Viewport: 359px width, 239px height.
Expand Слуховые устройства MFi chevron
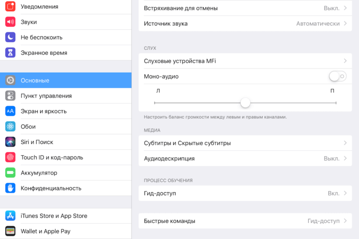(x=345, y=61)
